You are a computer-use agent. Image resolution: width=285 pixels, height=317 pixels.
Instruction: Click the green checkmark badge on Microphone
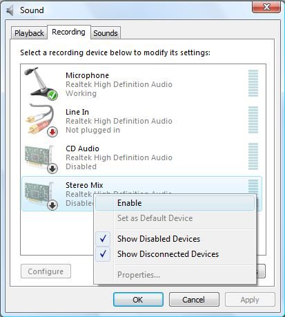click(x=52, y=95)
